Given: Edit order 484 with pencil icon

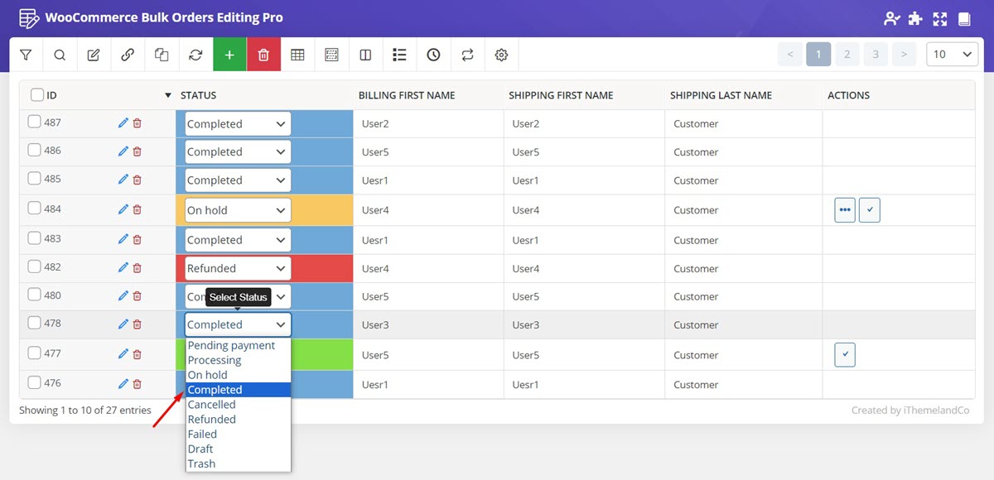Looking at the screenshot, I should coord(123,209).
